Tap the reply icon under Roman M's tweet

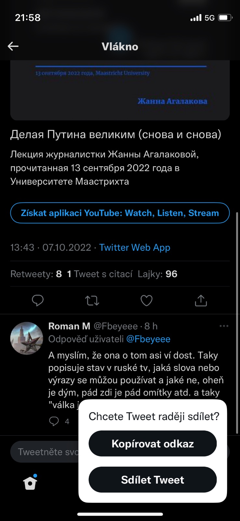pos(54,421)
